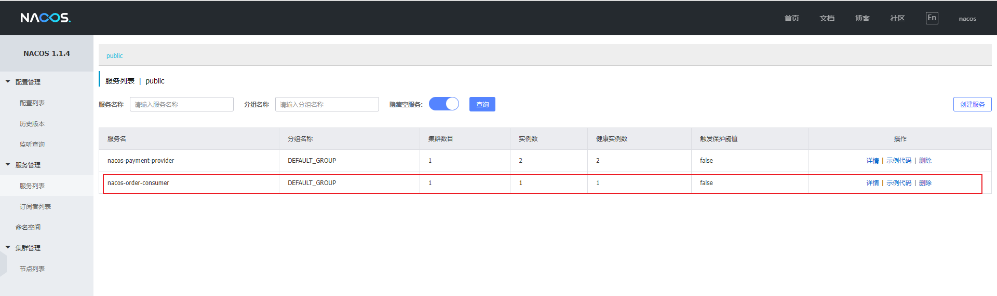
Task: Collapse the sidebar with the left-edge handle
Action: (x=3, y=263)
